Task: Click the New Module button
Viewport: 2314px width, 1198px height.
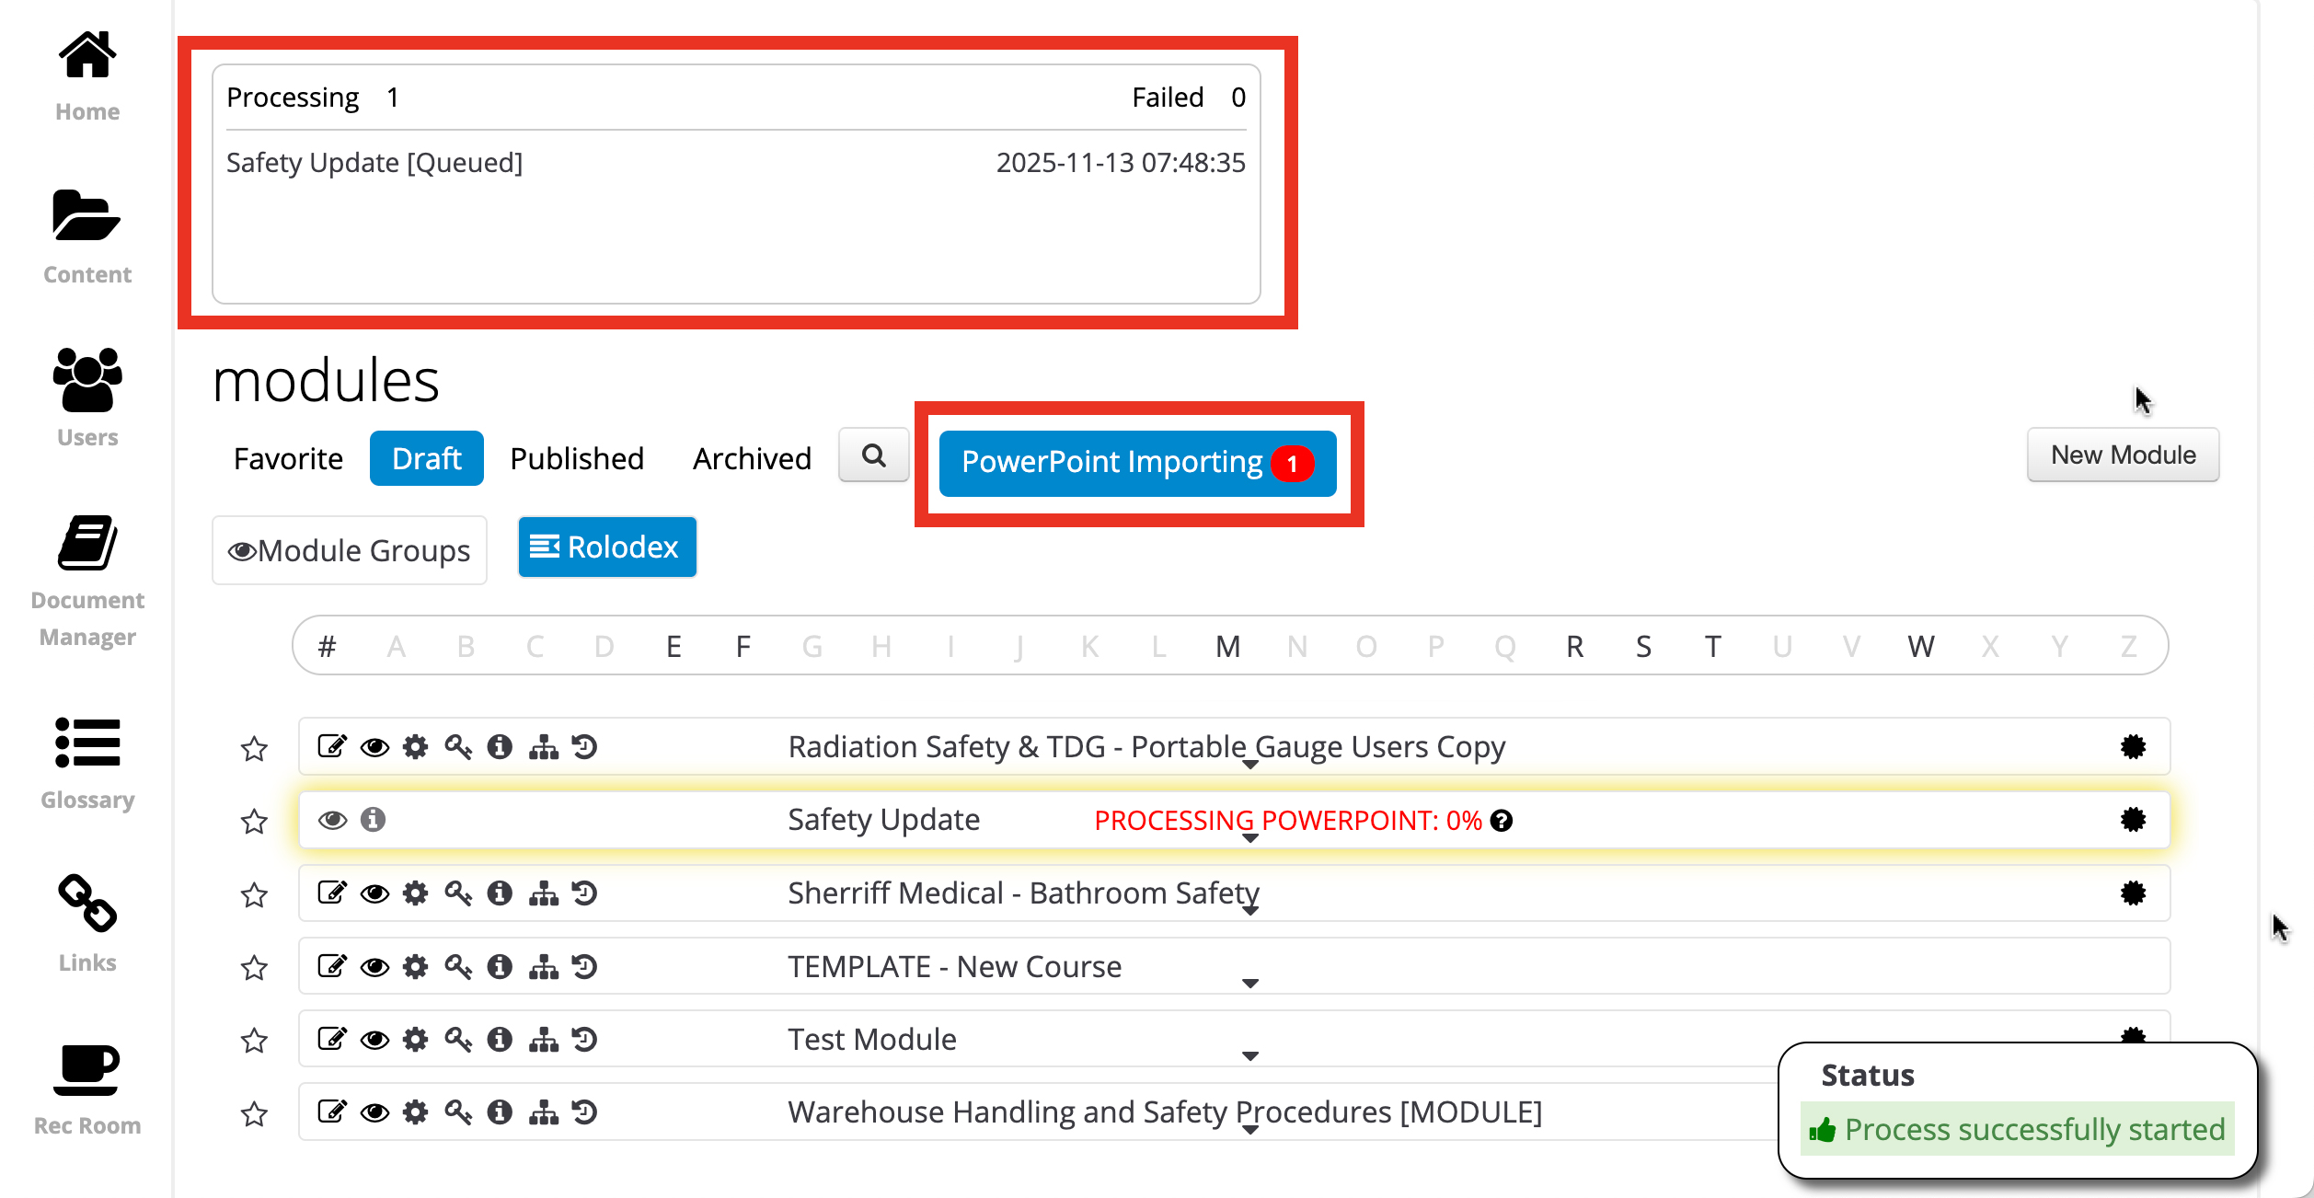Action: click(x=2122, y=455)
